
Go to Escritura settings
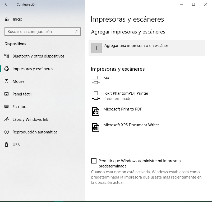pyautogui.click(x=20, y=107)
